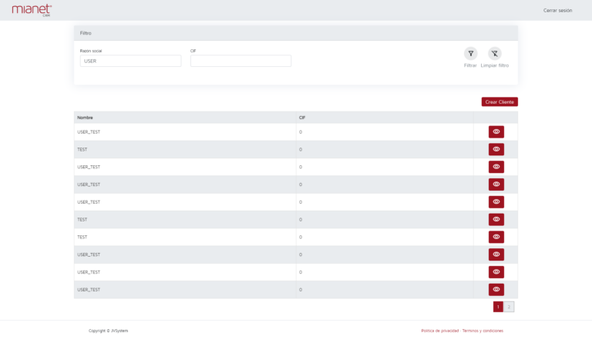This screenshot has height=349, width=592.
Task: Click the eye icon in the fifth row
Action: click(x=496, y=202)
